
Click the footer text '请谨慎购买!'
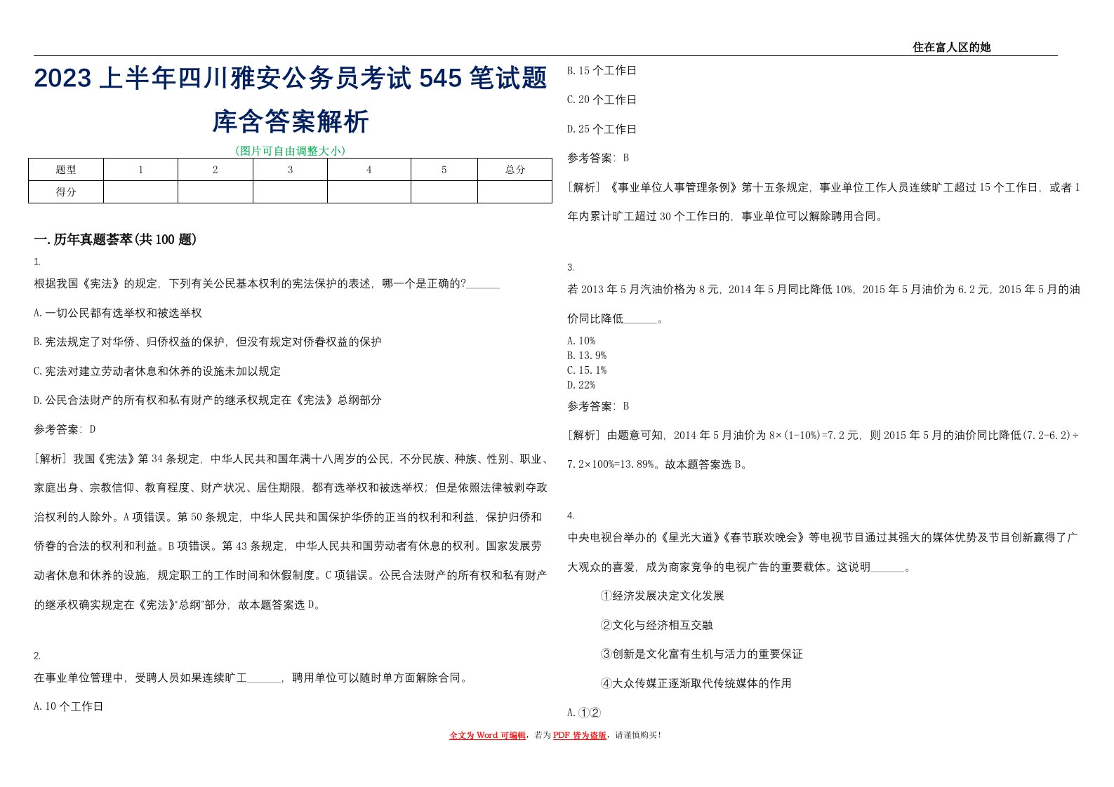coord(638,735)
